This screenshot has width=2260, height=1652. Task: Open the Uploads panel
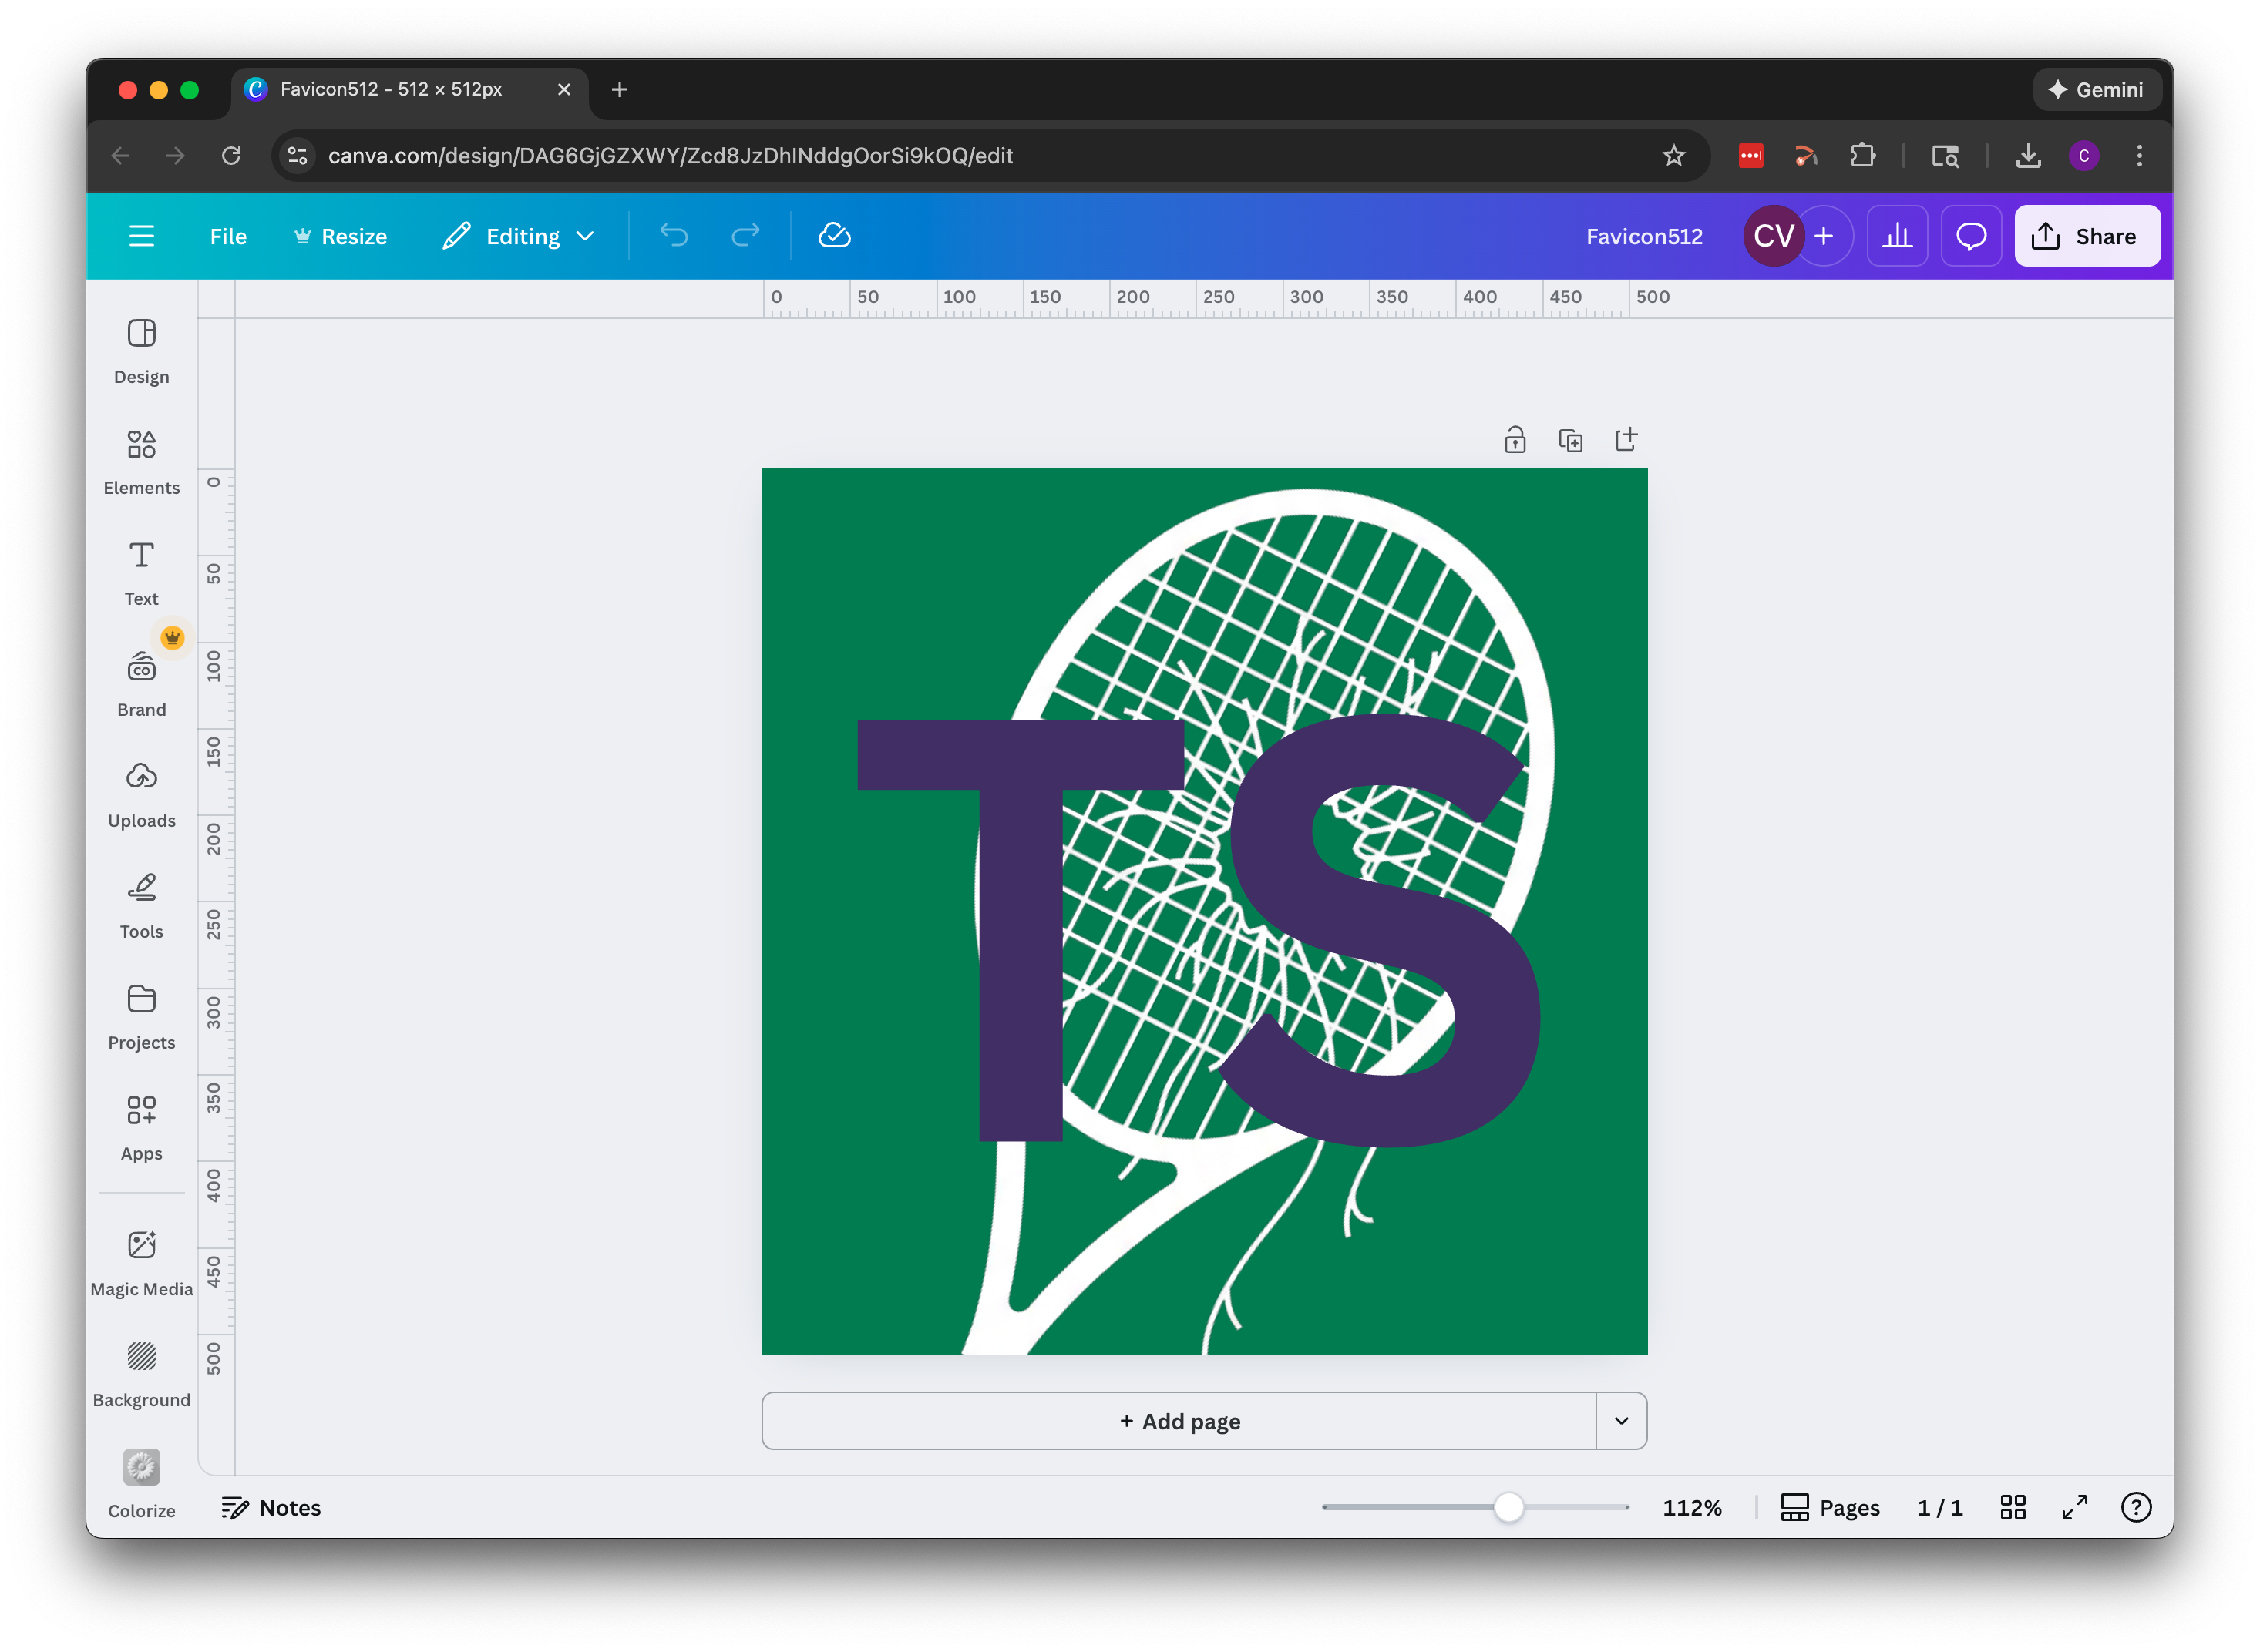(x=140, y=794)
